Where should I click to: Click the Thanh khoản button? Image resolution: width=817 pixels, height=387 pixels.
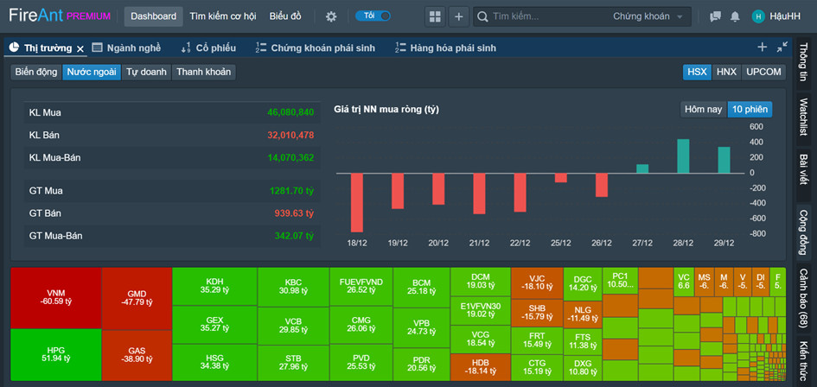click(203, 72)
